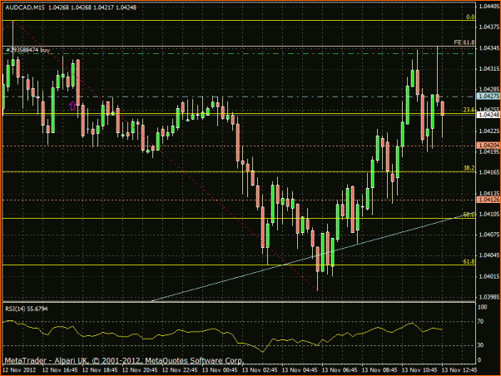Click the 1.04015 price axis value
The image size is (501, 376).
click(489, 276)
